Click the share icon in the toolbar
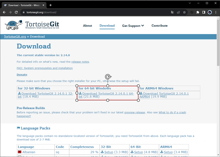The image size is (220, 157). tap(178, 12)
